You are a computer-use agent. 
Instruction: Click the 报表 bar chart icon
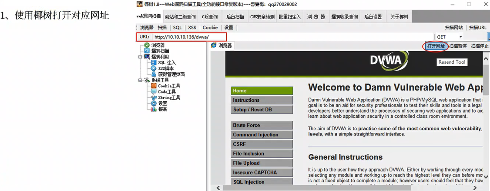(x=154, y=109)
